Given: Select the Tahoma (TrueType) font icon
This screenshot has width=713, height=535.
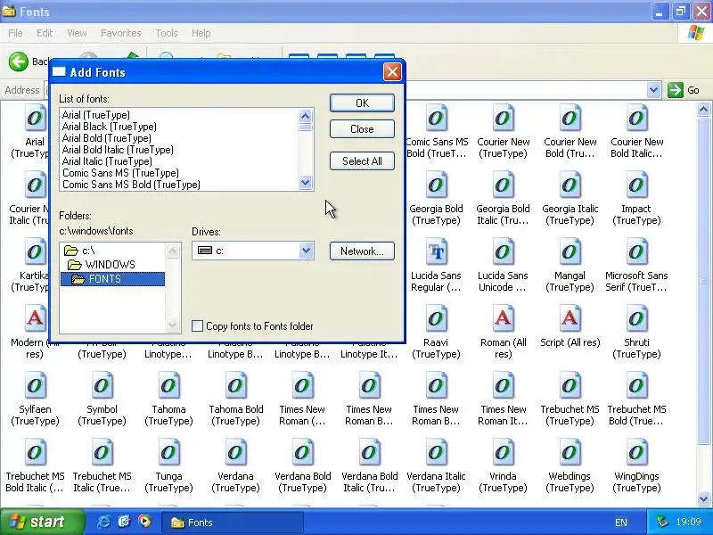Looking at the screenshot, I should [168, 386].
